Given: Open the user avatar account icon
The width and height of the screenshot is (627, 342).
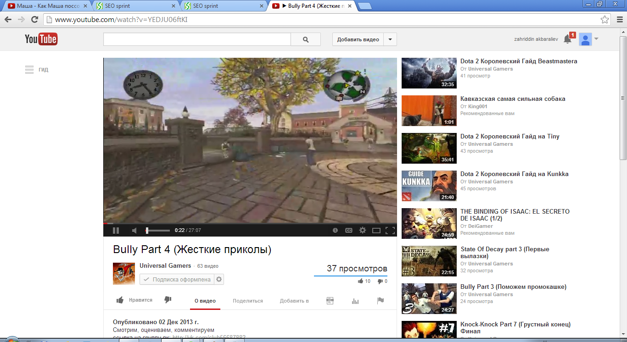Looking at the screenshot, I should pyautogui.click(x=585, y=39).
